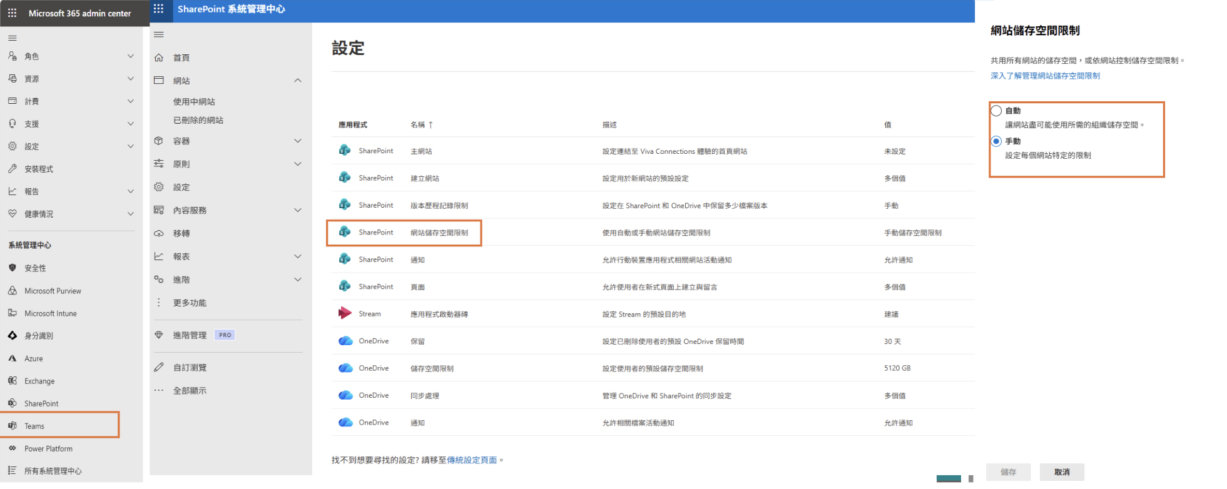Open the Microsoft 365 app launcher waffle icon
1227x489 pixels.
tap(12, 13)
